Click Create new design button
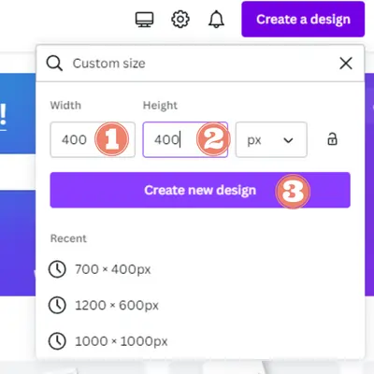The height and width of the screenshot is (374, 374). [x=200, y=190]
